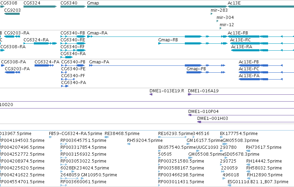
Task: Select the Gmap-PB coding block
Action: pos(194,72)
